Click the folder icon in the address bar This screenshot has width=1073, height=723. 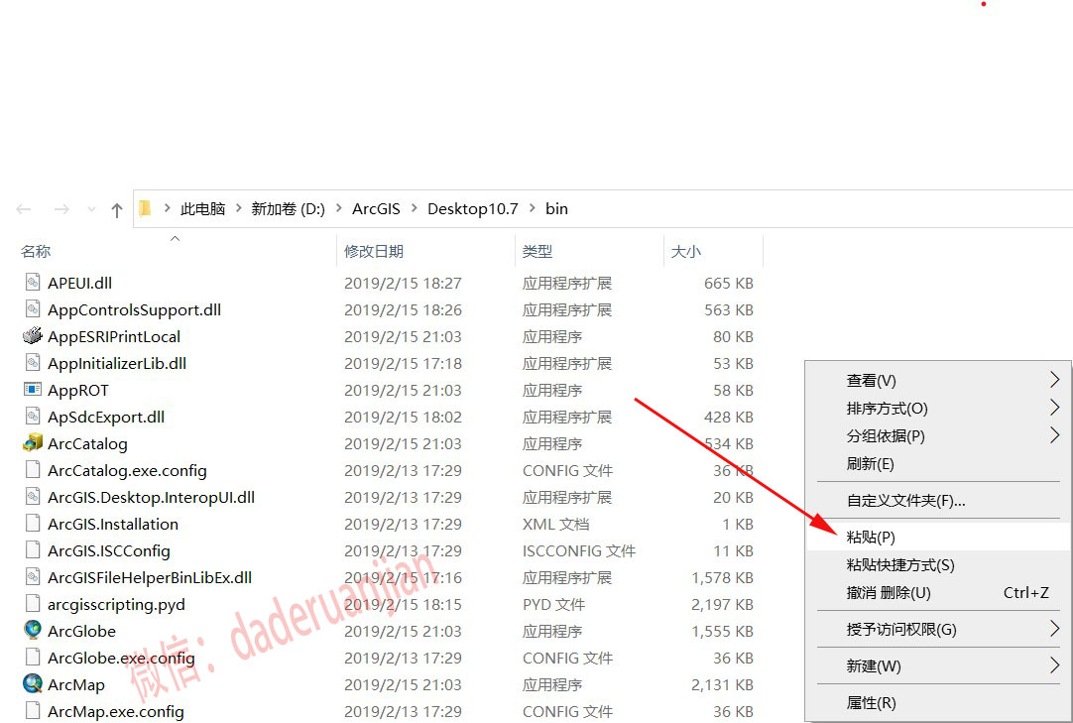click(145, 208)
